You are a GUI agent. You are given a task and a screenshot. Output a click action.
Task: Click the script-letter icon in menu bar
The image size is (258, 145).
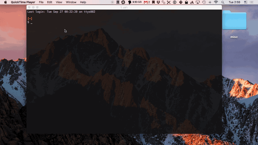tap(192, 2)
